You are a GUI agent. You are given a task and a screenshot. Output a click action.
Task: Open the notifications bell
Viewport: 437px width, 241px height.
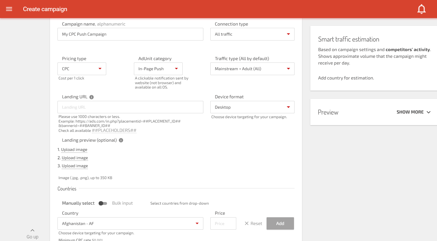pos(421,9)
